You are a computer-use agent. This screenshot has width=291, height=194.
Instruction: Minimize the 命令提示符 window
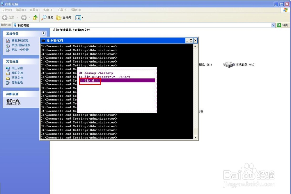[187, 40]
